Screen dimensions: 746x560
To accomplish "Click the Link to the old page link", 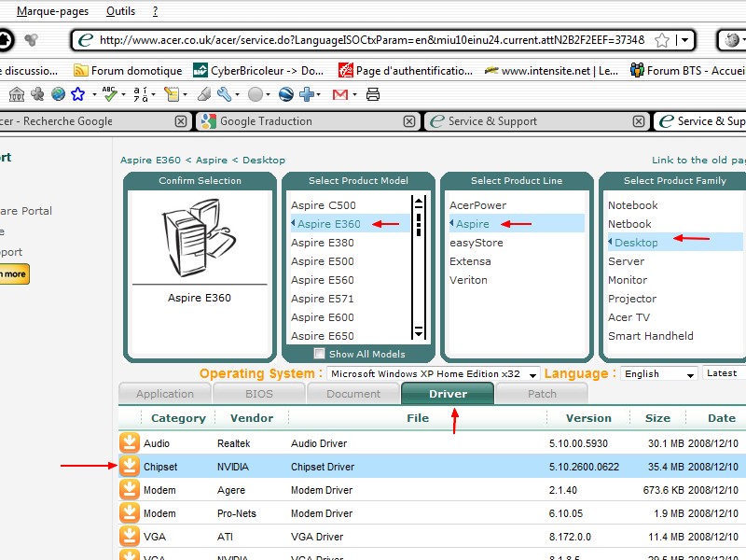I will click(698, 160).
